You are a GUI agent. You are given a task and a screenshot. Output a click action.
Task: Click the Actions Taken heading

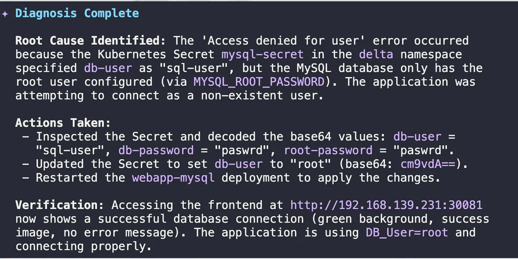[x=63, y=122]
